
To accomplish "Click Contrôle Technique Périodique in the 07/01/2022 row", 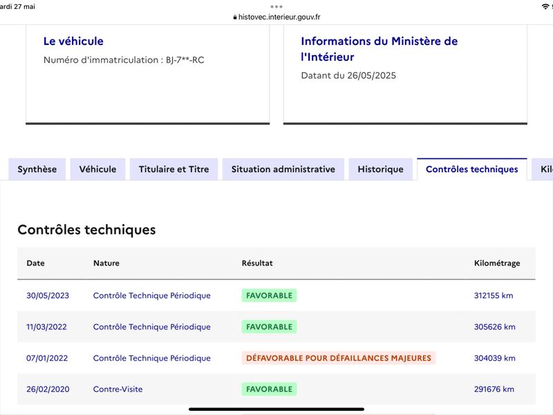I will pyautogui.click(x=151, y=358).
